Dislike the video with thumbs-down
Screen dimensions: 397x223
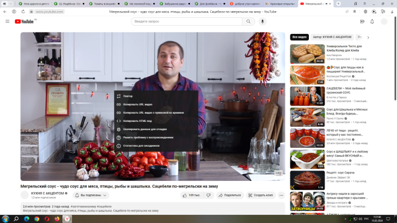coord(208,195)
